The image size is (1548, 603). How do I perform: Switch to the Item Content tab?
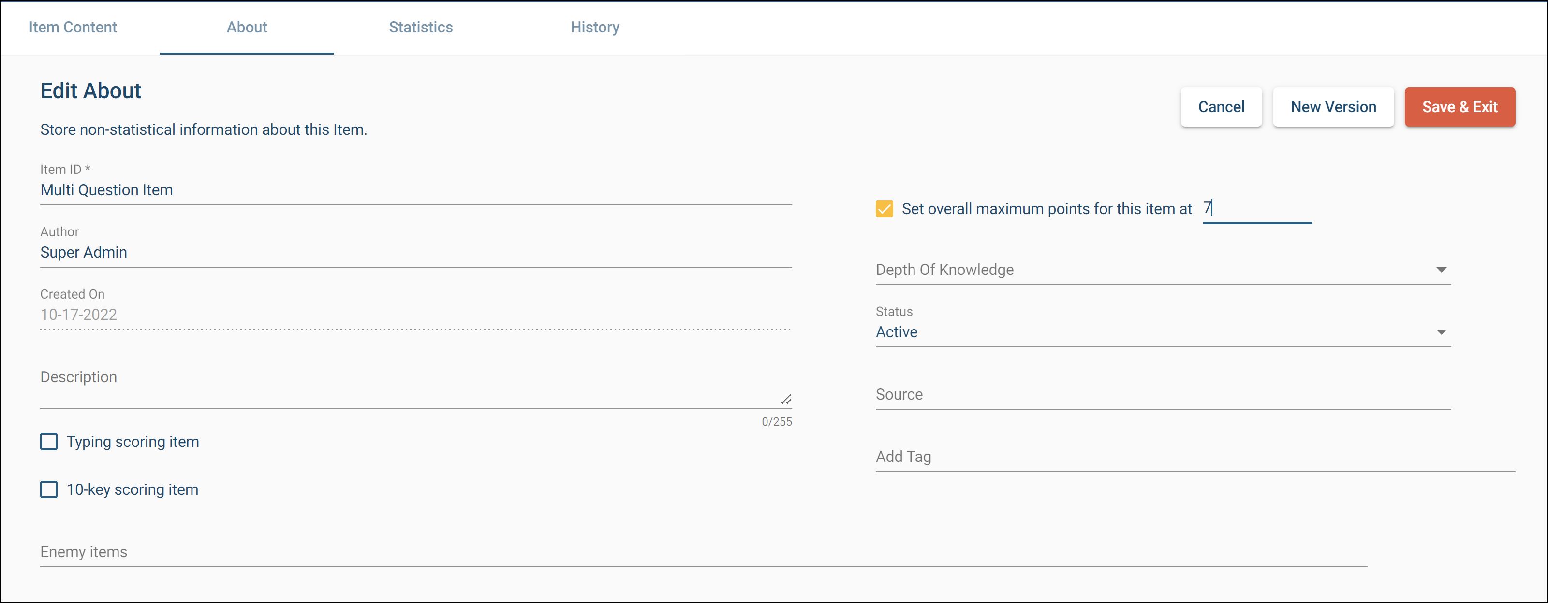click(x=73, y=27)
